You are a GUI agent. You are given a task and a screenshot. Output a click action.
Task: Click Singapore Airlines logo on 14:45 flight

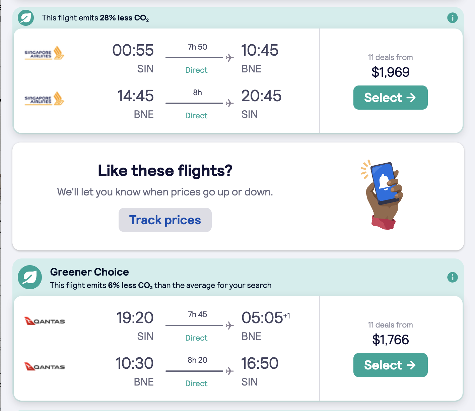(44, 99)
